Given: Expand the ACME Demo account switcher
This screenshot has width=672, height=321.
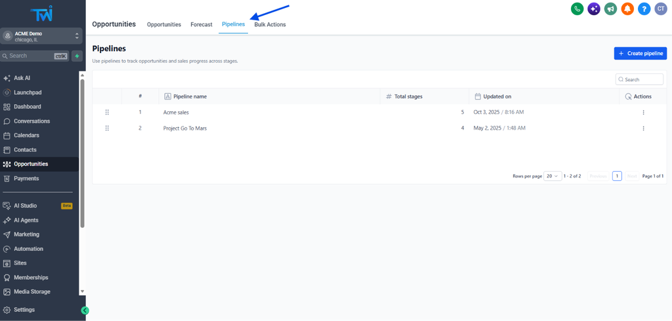Looking at the screenshot, I should pyautogui.click(x=41, y=36).
